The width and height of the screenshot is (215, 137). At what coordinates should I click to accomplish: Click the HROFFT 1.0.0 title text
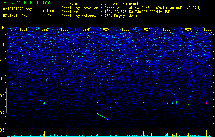tap(27, 3)
